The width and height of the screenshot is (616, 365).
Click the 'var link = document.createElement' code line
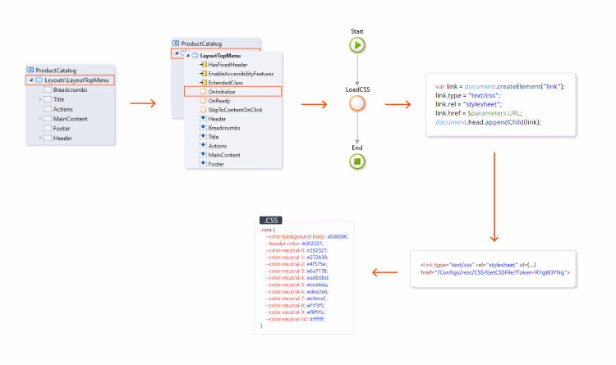click(499, 86)
